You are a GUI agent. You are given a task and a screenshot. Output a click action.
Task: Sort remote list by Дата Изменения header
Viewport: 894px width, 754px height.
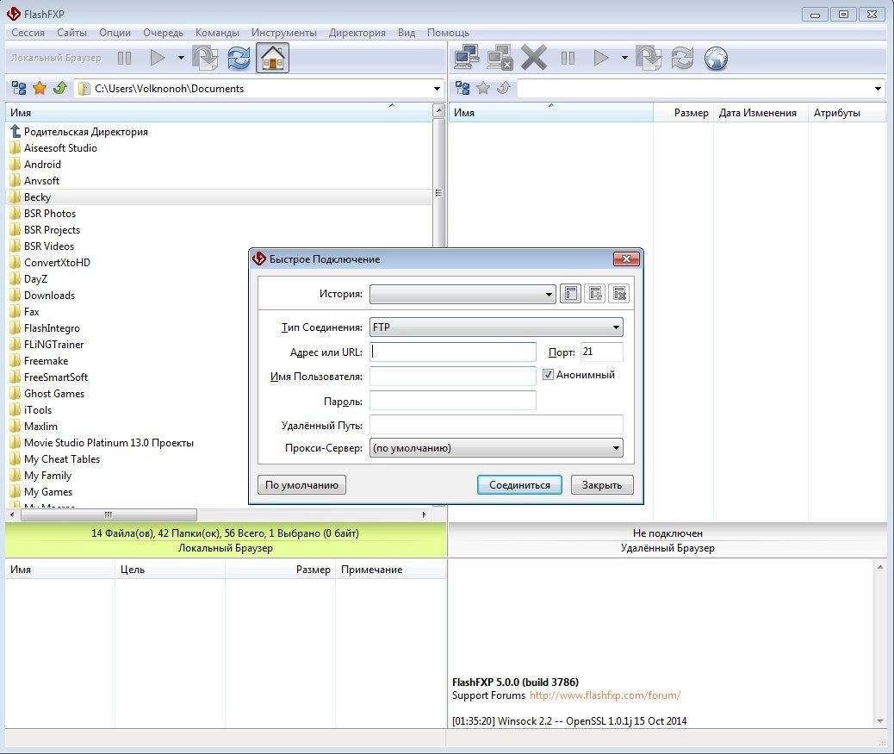pos(760,112)
